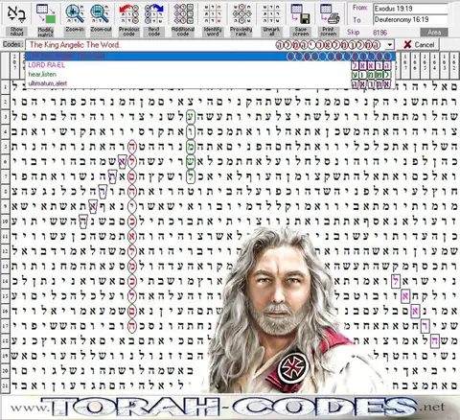Expand the Codes combo box arrow
Viewport: 460px width, 420px height.
coord(389,45)
